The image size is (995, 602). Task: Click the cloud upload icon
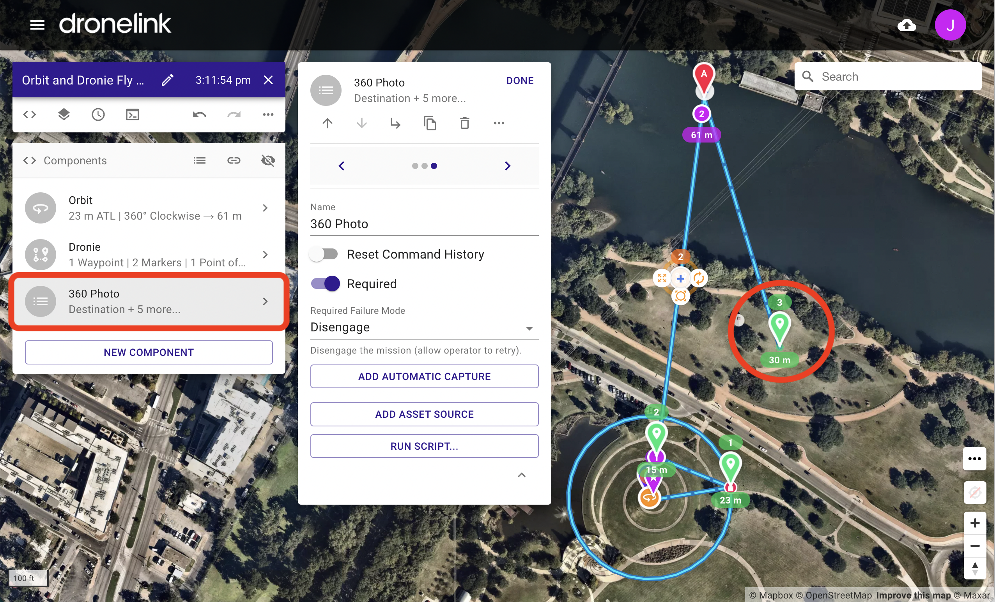point(906,25)
